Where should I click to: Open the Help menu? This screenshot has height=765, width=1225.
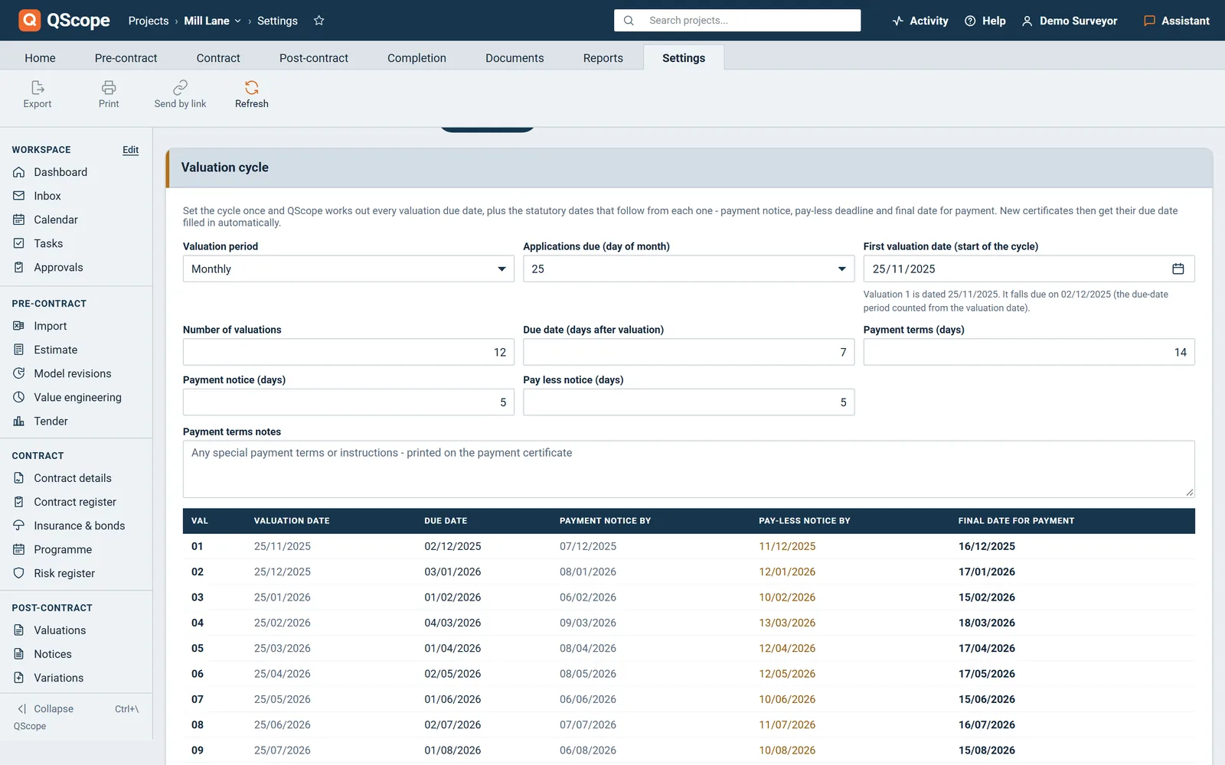pos(985,21)
